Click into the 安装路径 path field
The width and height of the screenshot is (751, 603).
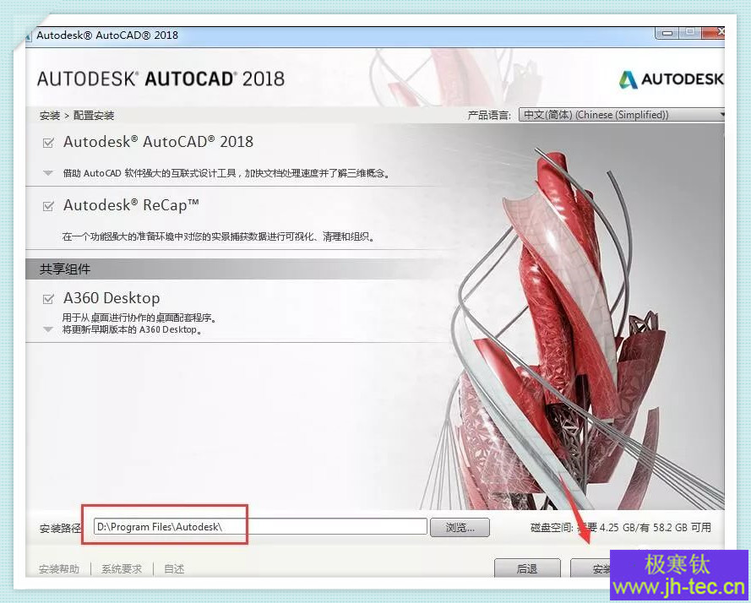pyautogui.click(x=260, y=527)
